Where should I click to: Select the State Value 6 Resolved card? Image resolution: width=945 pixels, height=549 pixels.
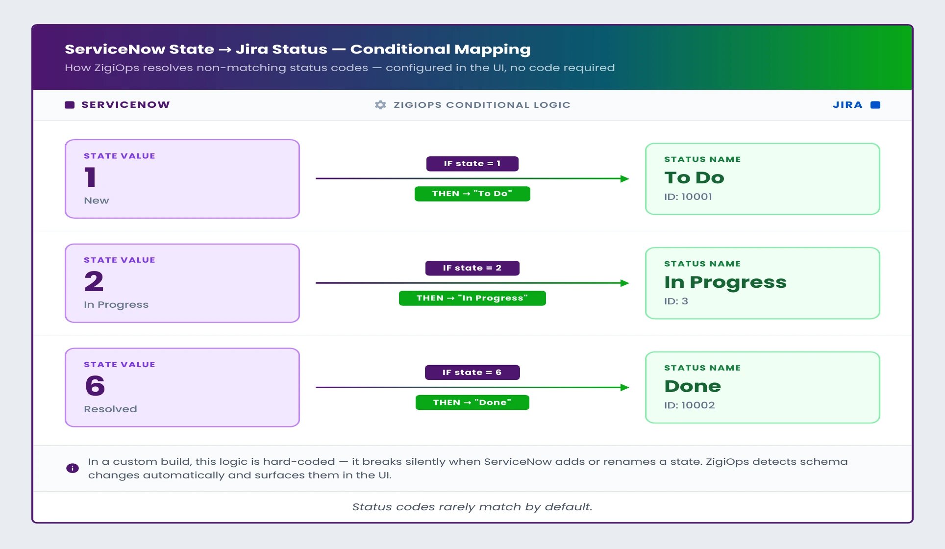(x=182, y=388)
